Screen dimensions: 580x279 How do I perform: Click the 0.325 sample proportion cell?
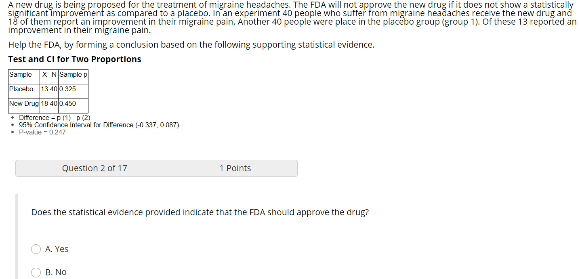[x=73, y=89]
